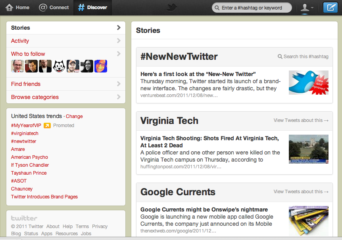The height and width of the screenshot is (240, 342).
Task: Open Find friends
Action: pos(66,84)
